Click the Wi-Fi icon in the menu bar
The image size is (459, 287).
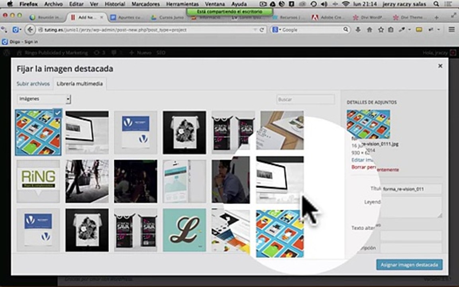[346, 4]
